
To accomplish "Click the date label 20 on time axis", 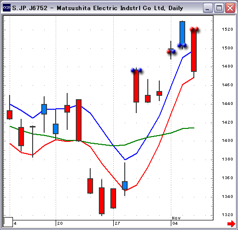I will tap(60, 223).
